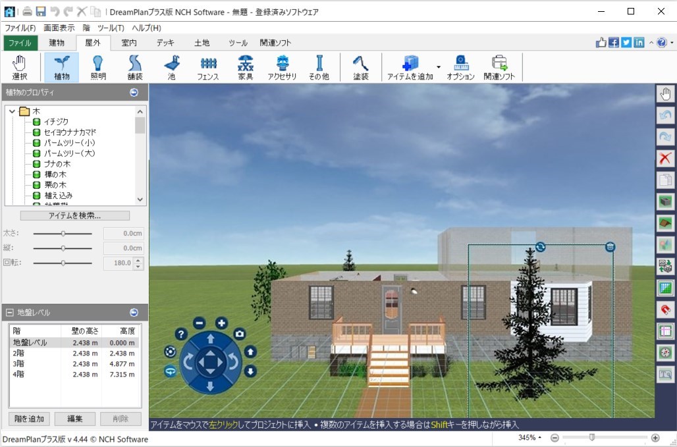
Task: Click the blue collapse arrow on 地盤レベル header
Action: click(x=134, y=313)
